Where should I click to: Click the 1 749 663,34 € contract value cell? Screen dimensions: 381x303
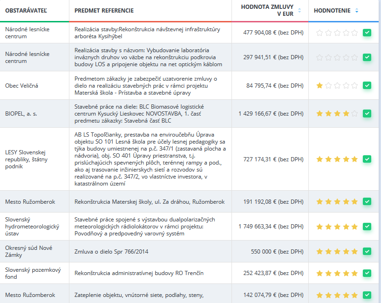pos(271,227)
